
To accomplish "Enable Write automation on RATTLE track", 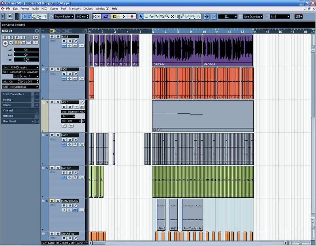I will pyautogui.click(x=70, y=173).
